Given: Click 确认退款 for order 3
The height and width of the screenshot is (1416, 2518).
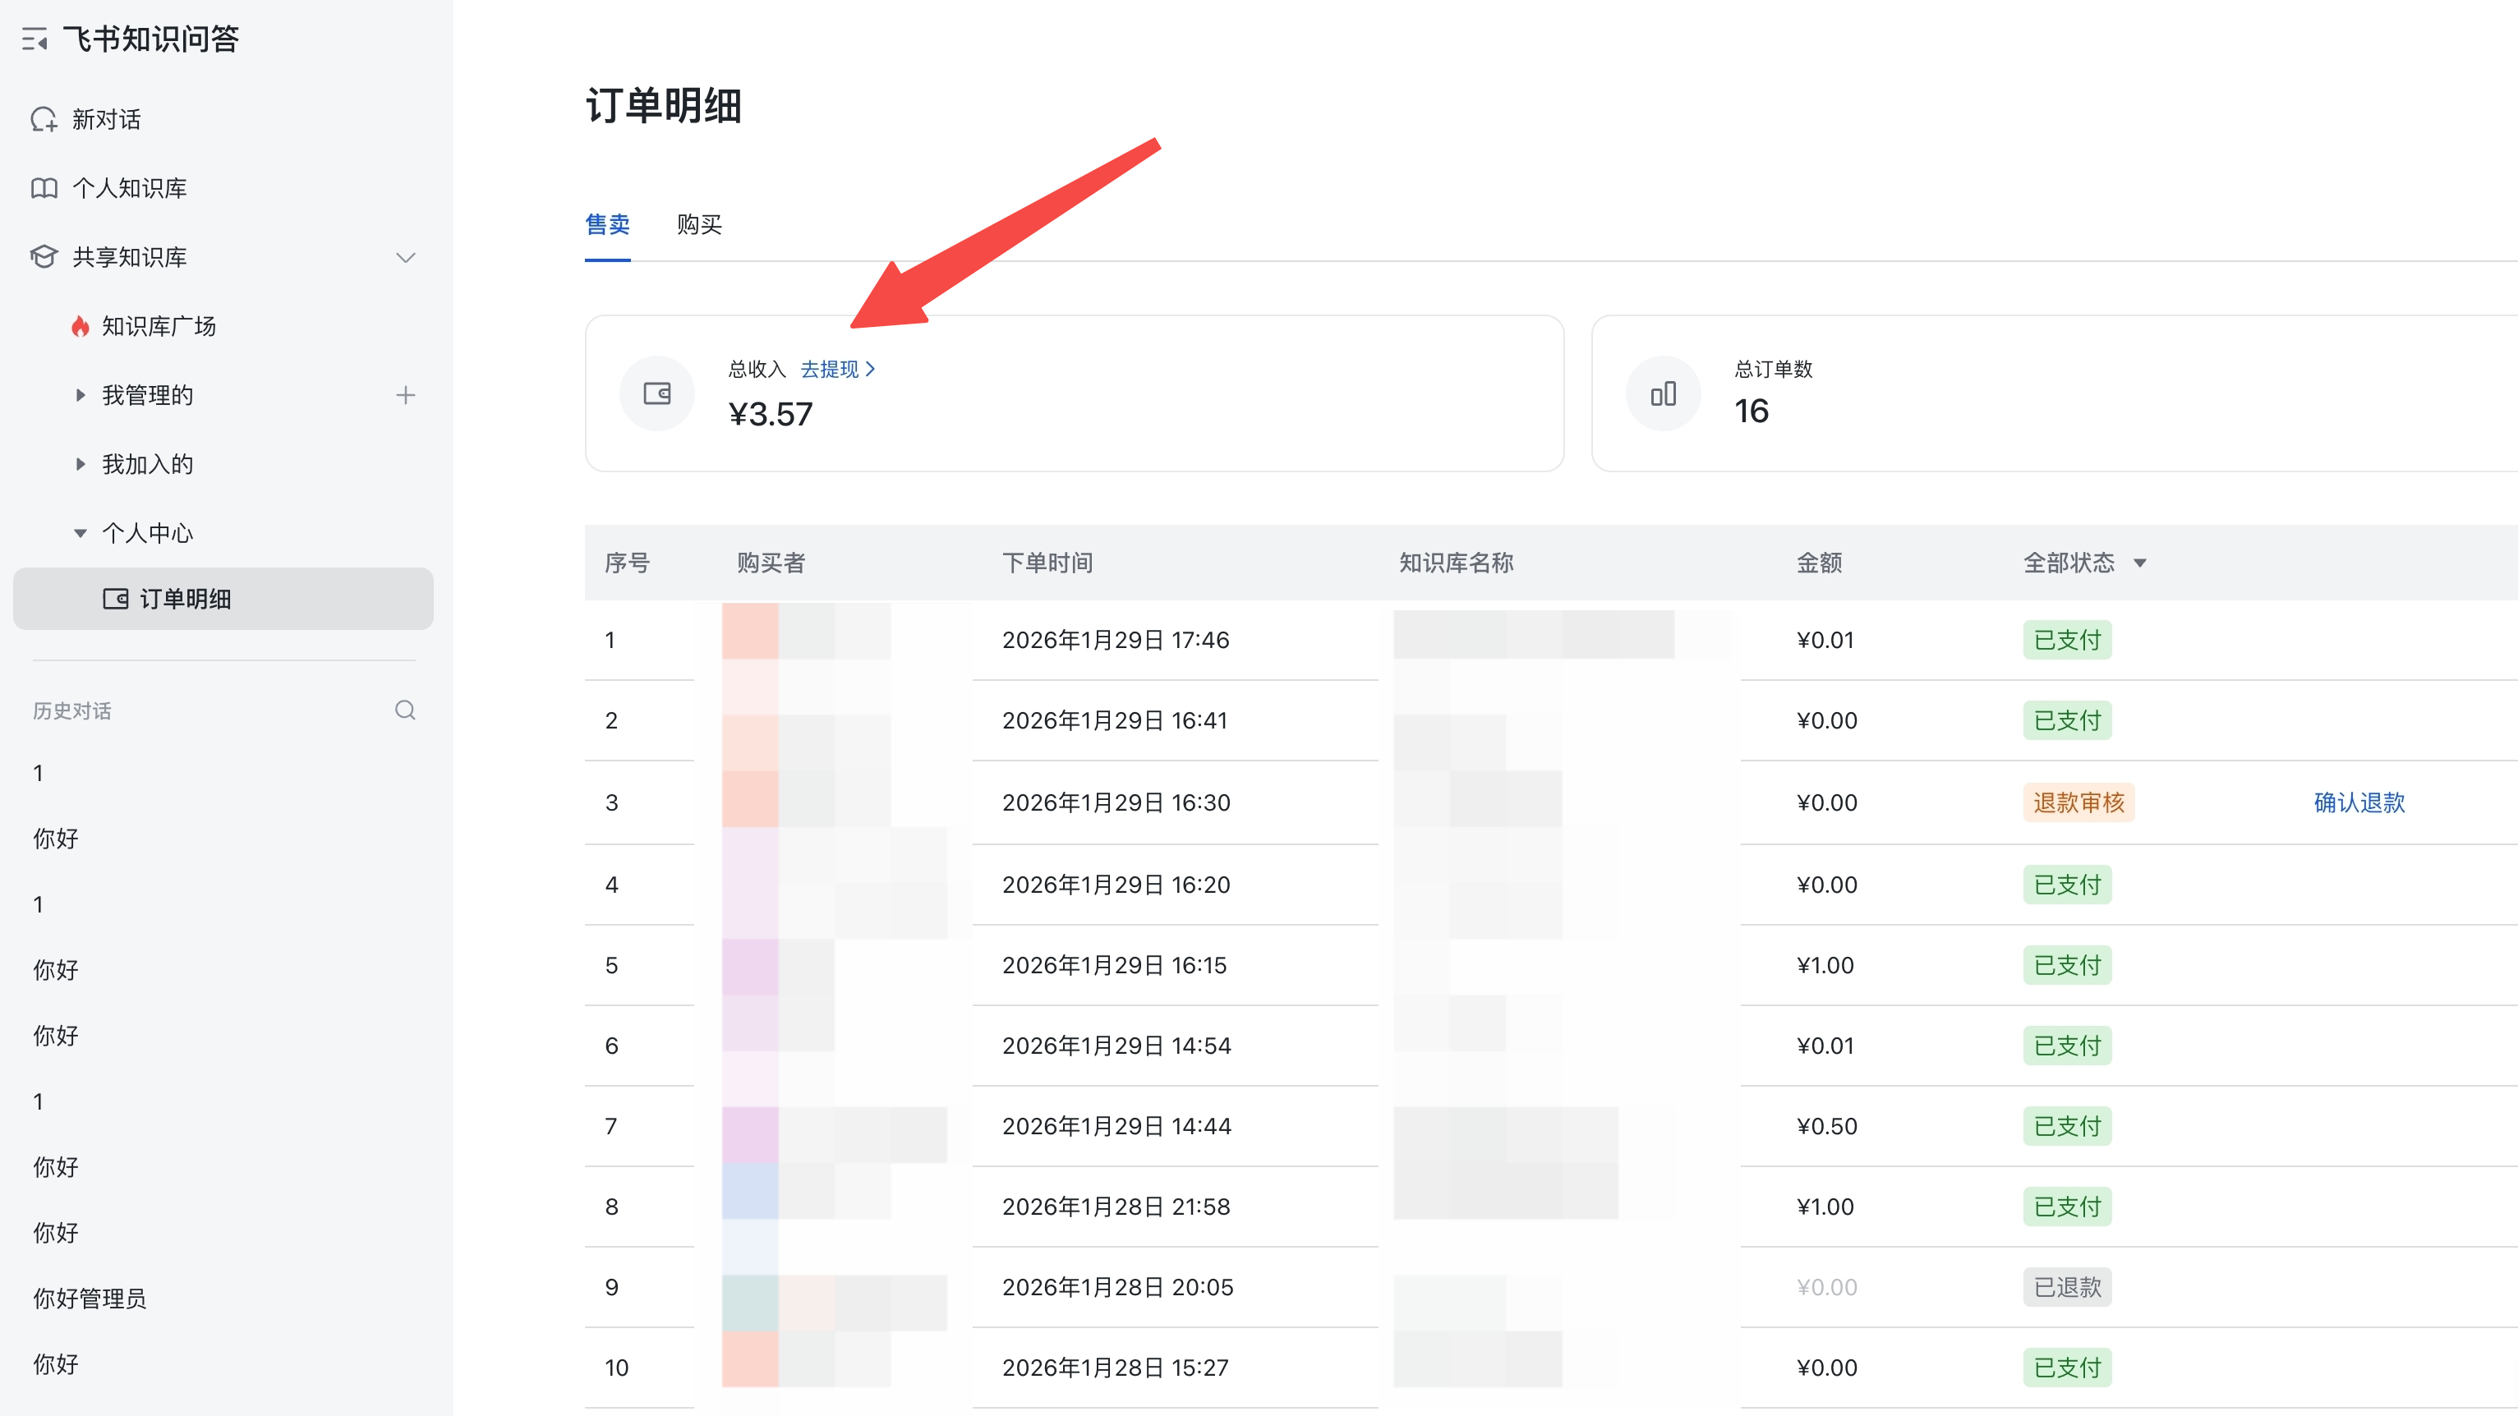Looking at the screenshot, I should [x=2359, y=802].
